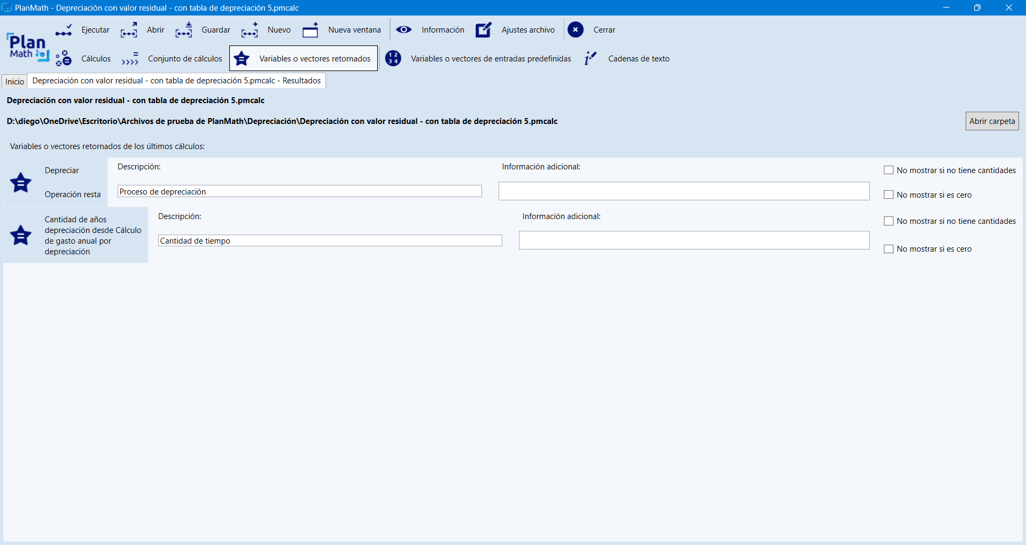Save the file using the Guardar icon
Screen dimensions: 1026x545
pos(183,30)
